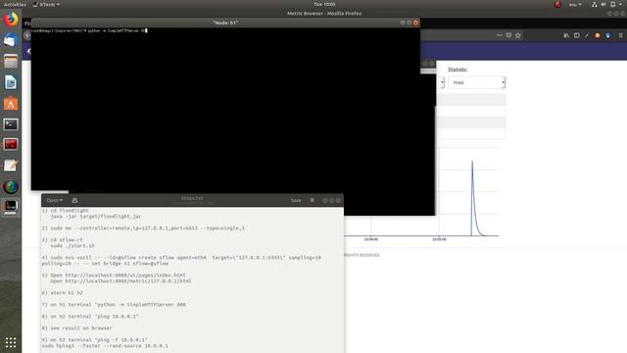Image resolution: width=627 pixels, height=353 pixels.
Task: Open the Files manager from the dock
Action: (x=11, y=62)
